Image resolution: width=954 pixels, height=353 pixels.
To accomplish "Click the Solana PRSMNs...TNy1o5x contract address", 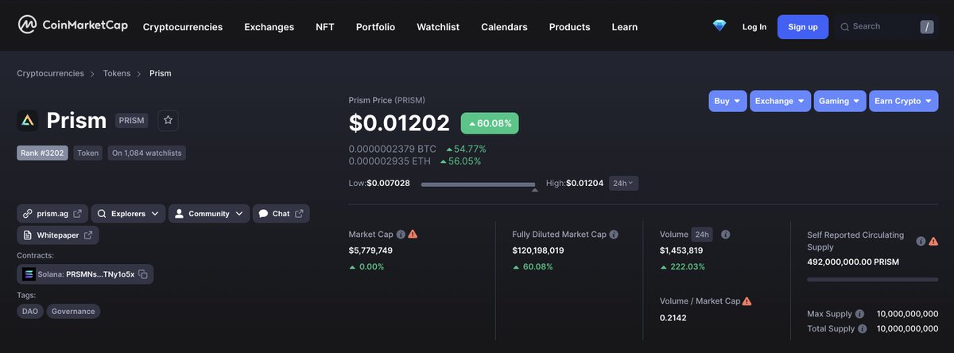I will (87, 274).
